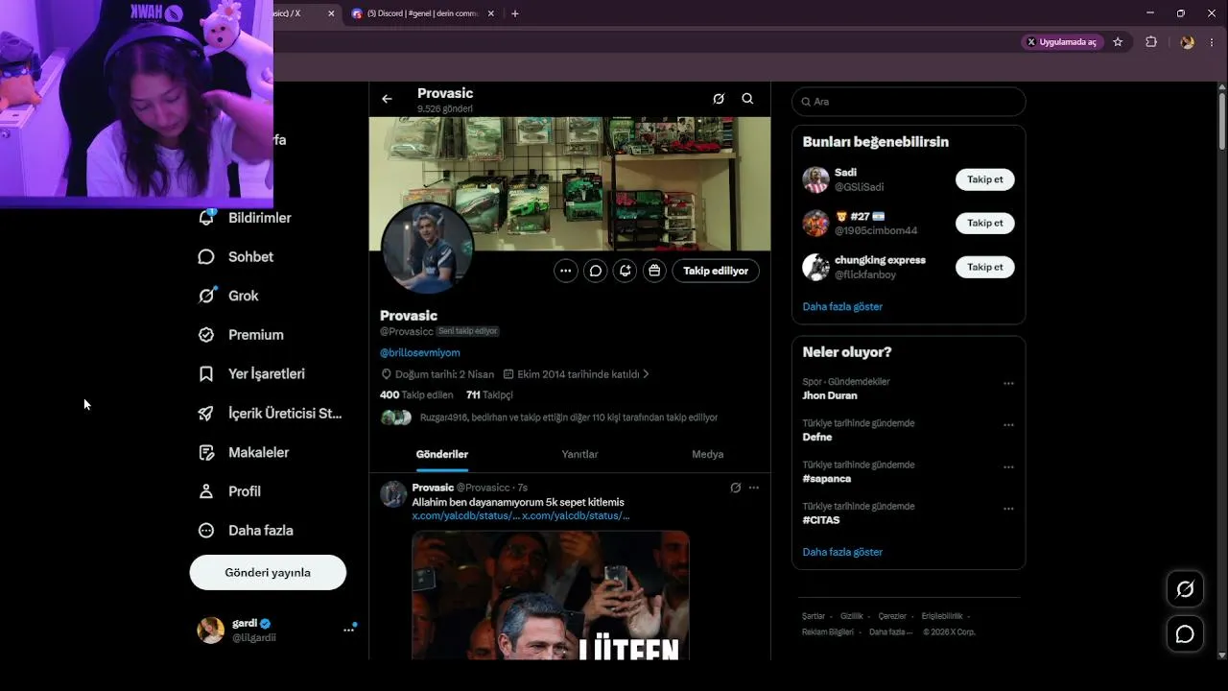Open the @brillosevmiyom link in the bio
The width and height of the screenshot is (1228, 691).
[x=419, y=352]
